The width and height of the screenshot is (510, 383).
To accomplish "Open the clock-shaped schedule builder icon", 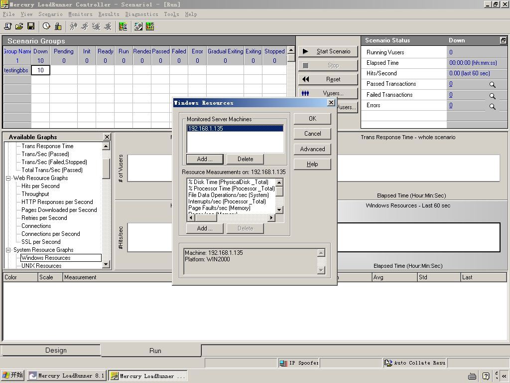I will [46, 26].
